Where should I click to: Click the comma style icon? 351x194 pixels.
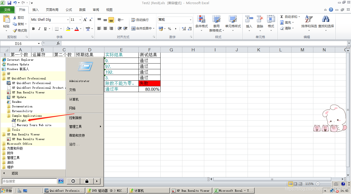tap(176, 29)
